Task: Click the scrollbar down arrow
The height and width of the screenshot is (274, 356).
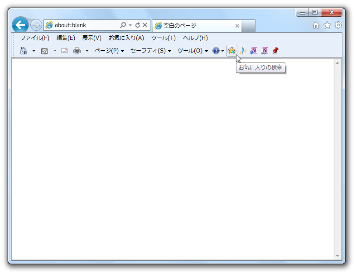Action: (337, 256)
